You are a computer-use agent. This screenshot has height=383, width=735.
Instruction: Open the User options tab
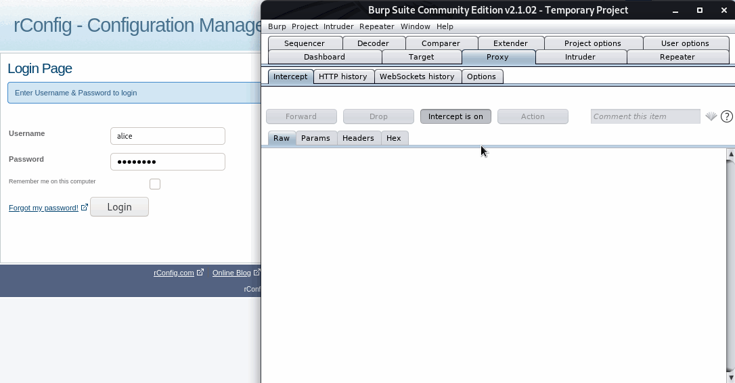point(685,43)
